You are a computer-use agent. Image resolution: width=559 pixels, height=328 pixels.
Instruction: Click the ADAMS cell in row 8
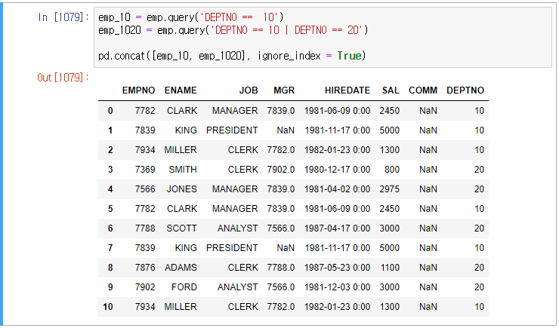(x=181, y=267)
